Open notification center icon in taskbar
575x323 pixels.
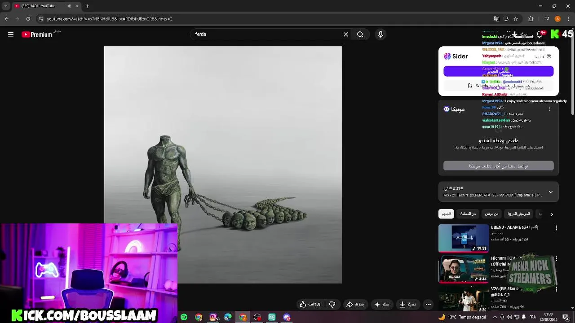click(565, 317)
